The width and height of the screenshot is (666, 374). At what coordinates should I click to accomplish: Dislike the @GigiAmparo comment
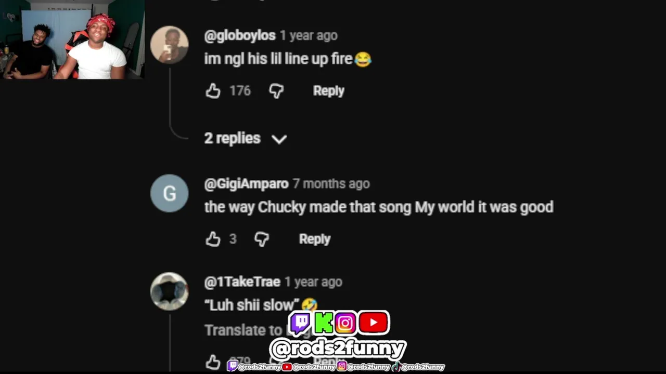[x=262, y=239]
